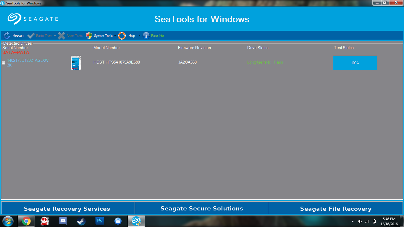Click the Model Number column header
The width and height of the screenshot is (404, 227).
[107, 48]
